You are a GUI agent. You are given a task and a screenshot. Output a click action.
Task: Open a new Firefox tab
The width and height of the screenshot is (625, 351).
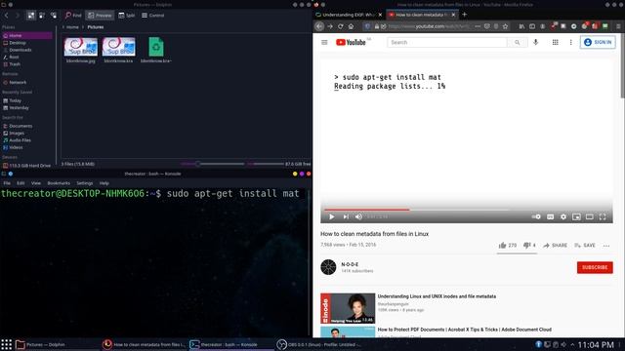465,15
